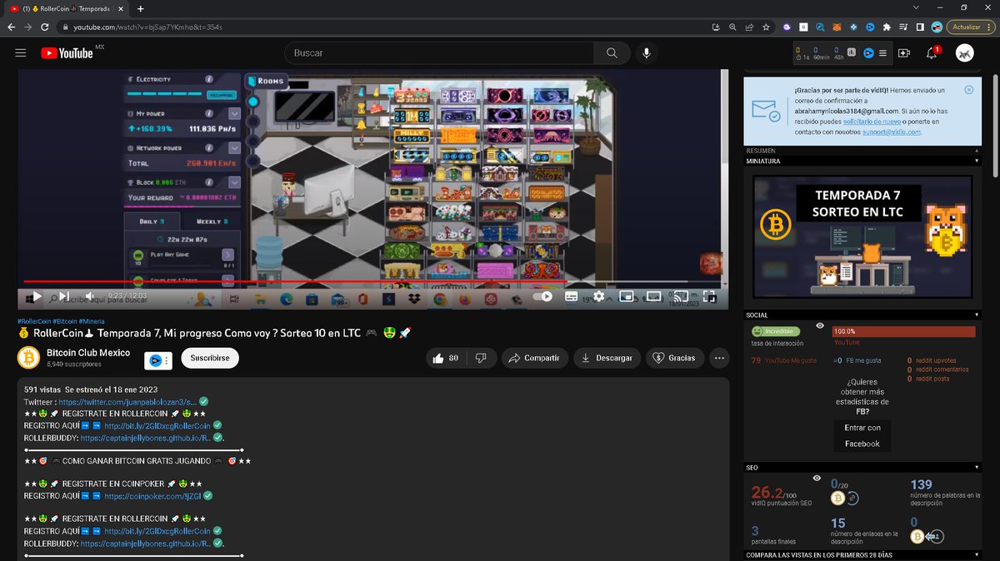Click the vidIQ logo in YouTube header

[867, 53]
